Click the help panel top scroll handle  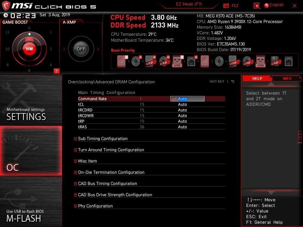coord(271,84)
